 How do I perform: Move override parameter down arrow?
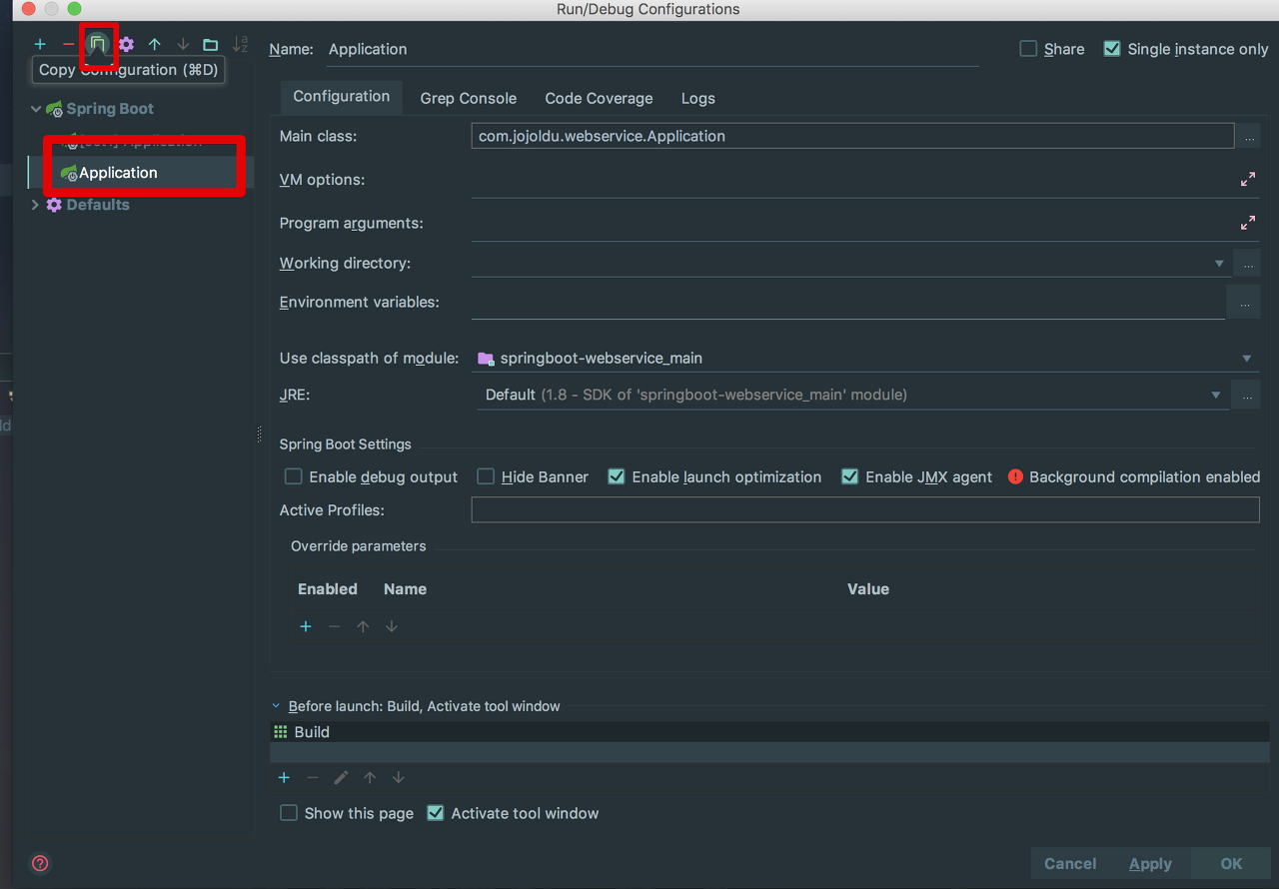point(392,626)
